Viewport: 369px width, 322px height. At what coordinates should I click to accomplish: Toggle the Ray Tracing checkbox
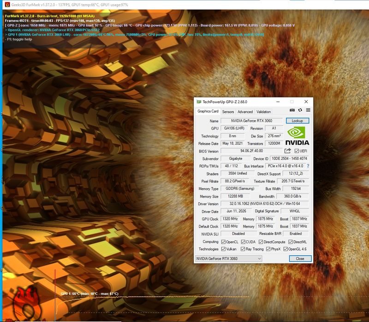[x=243, y=249]
